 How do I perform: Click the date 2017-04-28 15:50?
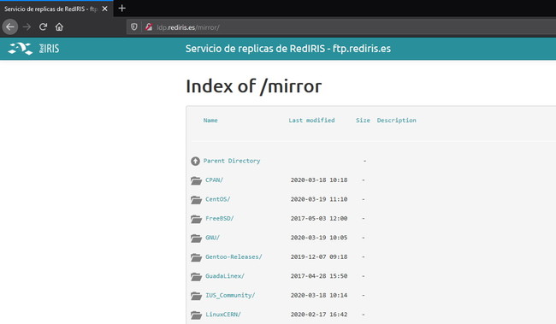pos(319,276)
